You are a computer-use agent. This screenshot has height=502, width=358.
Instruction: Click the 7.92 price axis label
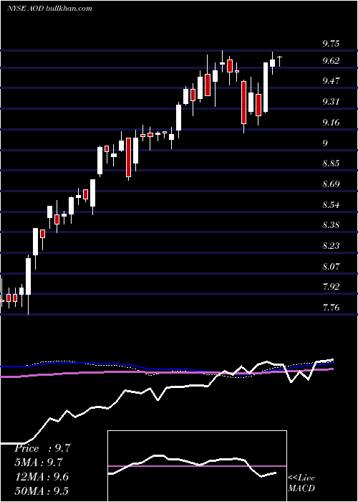331,287
